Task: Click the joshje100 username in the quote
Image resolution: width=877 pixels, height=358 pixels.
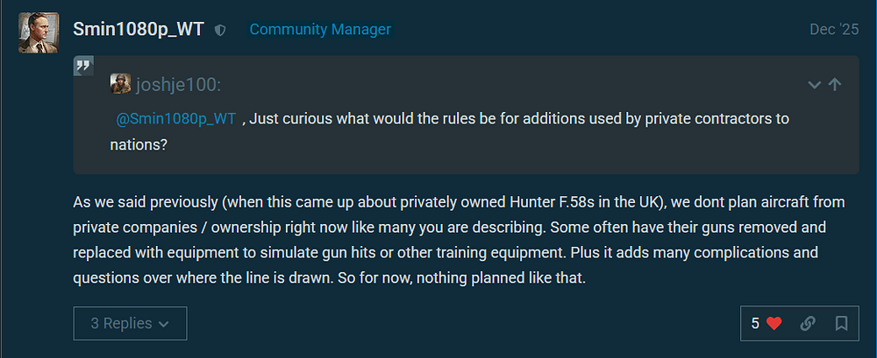Action: tap(178, 84)
